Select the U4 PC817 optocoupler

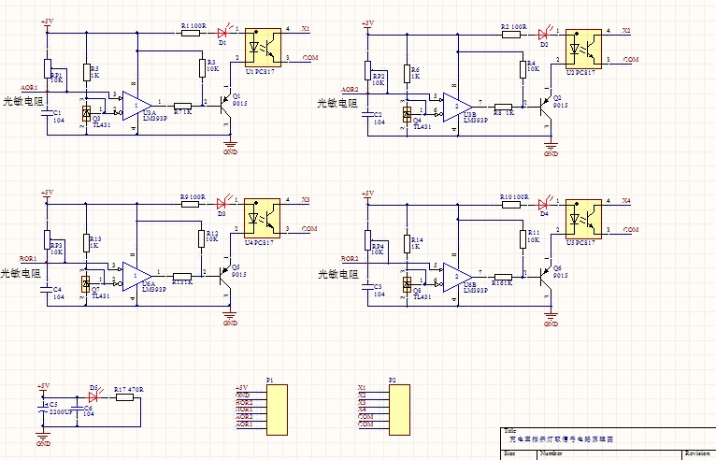click(263, 216)
